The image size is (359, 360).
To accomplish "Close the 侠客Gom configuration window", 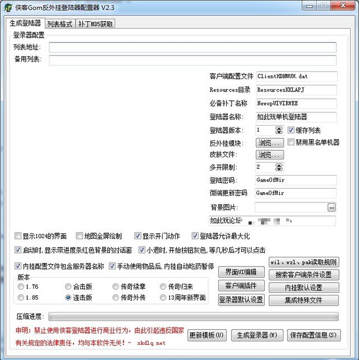I will [x=343, y=6].
